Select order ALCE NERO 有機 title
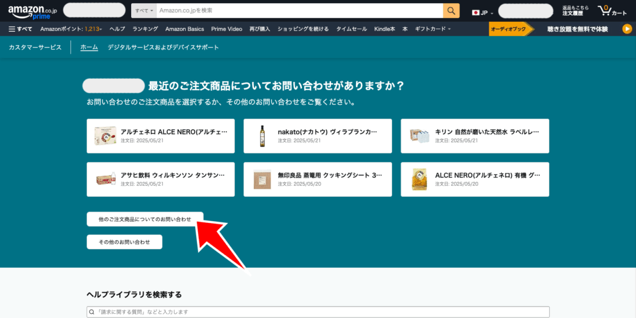Viewport: 636px width, 318px height. pos(488,175)
